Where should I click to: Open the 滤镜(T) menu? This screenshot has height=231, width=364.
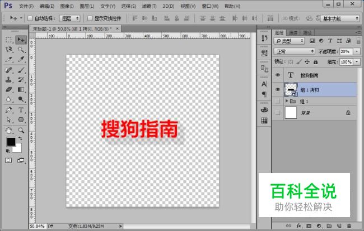coord(149,6)
